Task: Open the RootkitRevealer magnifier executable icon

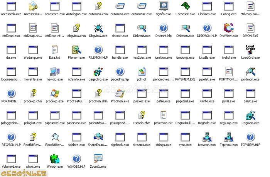Action: [55, 137]
